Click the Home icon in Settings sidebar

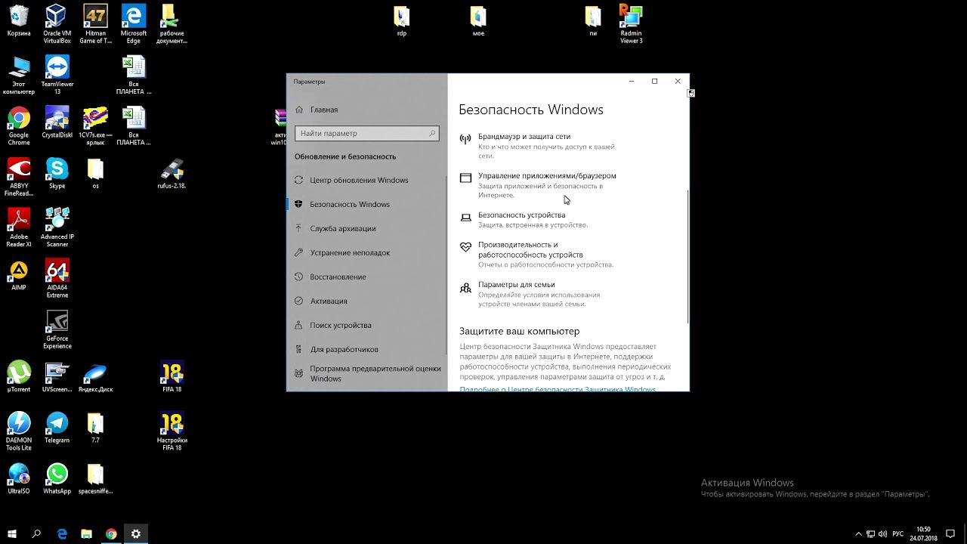[x=300, y=110]
